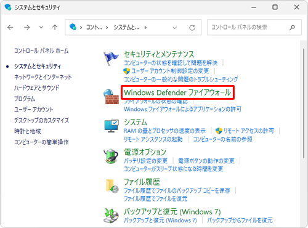This screenshot has width=308, height=228.
Task: Click the title bar システムとセキュリティ window icon
Action: pyautogui.click(x=8, y=7)
